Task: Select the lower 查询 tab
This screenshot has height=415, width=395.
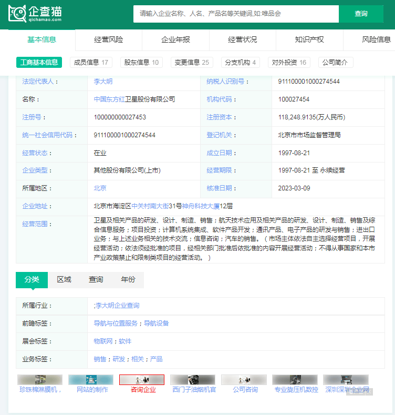Action: pos(96,280)
